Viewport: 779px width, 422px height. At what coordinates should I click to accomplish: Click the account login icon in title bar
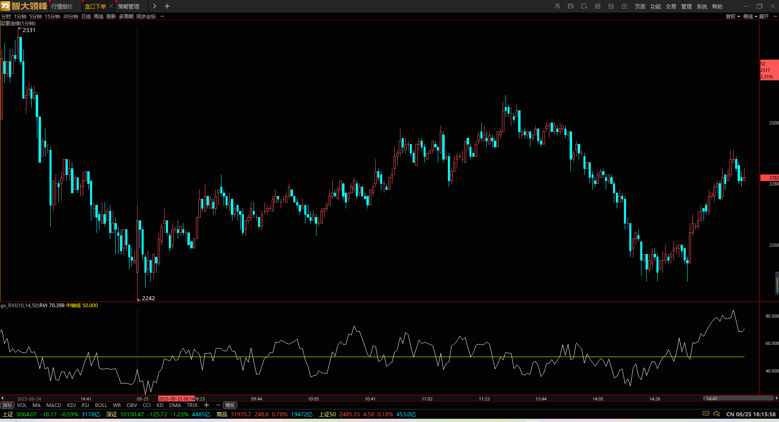[557, 6]
